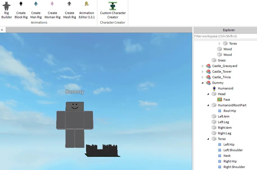The height and width of the screenshot is (170, 257).
Task: Click the Dummy rig in viewport
Action: [x=75, y=125]
